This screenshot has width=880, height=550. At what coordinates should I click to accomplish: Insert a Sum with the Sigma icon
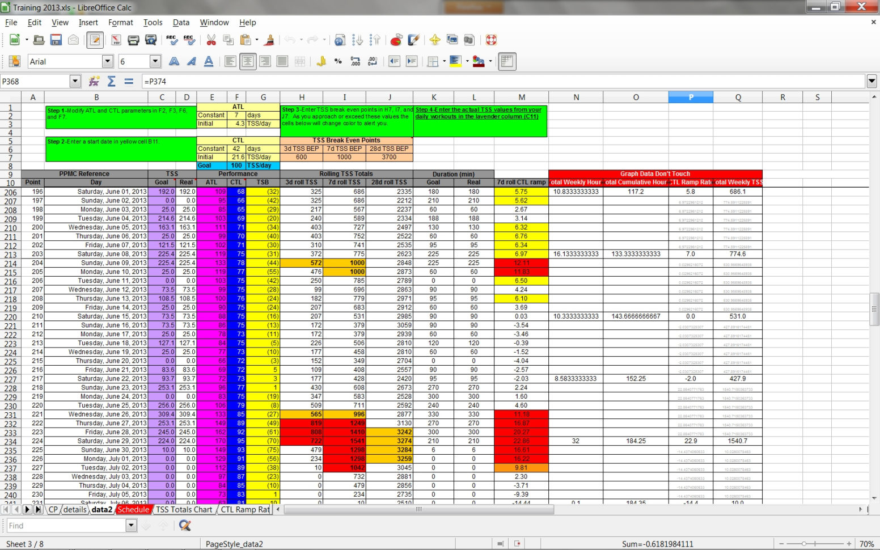click(111, 81)
